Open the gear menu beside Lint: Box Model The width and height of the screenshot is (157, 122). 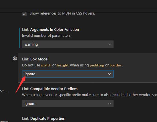[15, 58]
